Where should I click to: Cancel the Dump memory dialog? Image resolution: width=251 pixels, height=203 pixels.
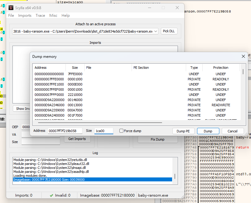233,131
